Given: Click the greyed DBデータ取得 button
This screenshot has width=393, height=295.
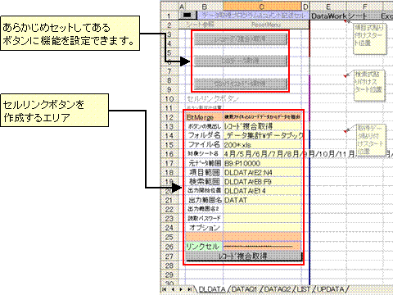Looking at the screenshot, I should 241,61.
